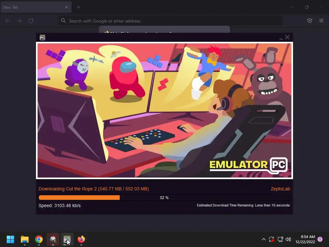Image resolution: width=329 pixels, height=247 pixels.
Task: Close the New Tab browser tab
Action: (x=67, y=7)
